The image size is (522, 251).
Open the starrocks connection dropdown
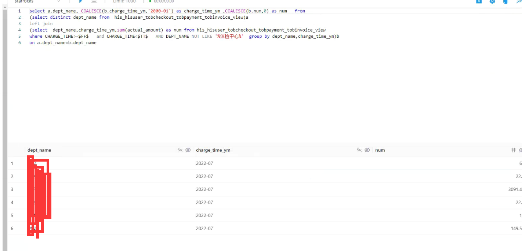click(x=59, y=1)
